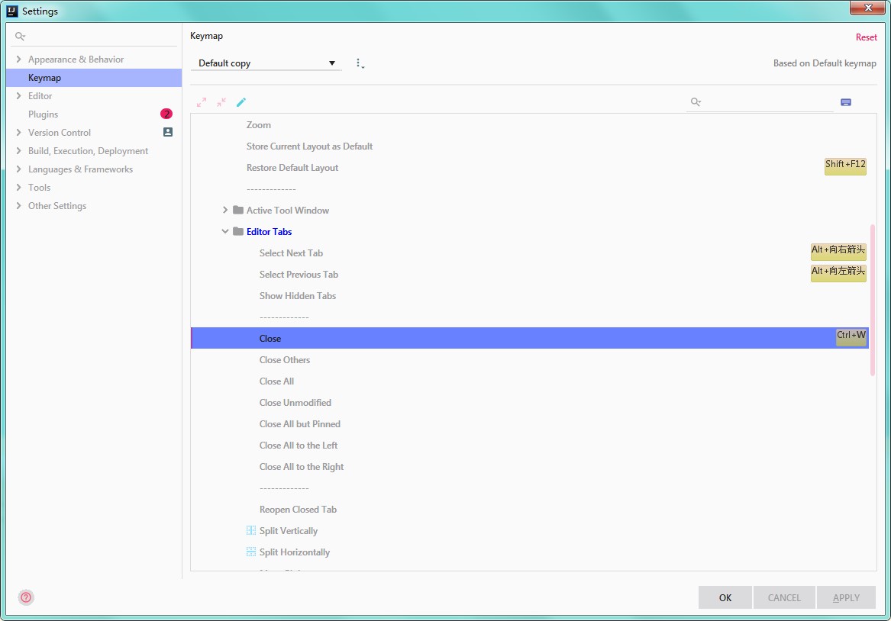
Task: Expand the Languages & Frameworks section
Action: point(18,169)
